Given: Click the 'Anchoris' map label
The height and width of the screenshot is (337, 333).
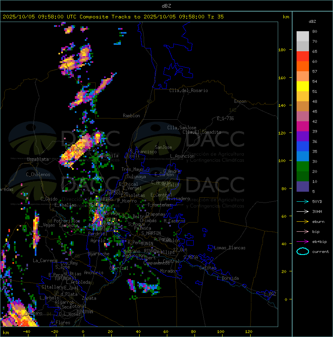Looking at the screenshot, I should [94, 273].
